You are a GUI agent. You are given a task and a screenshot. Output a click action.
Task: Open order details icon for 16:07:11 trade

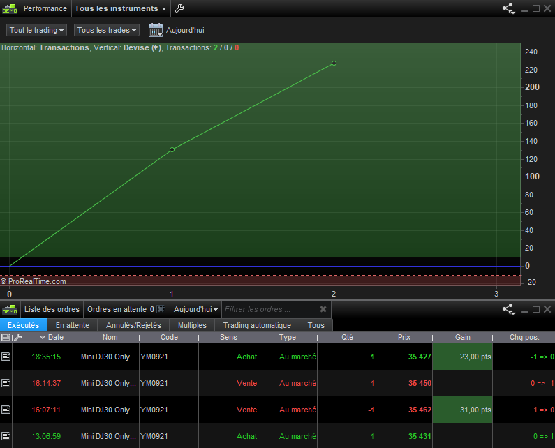(x=6, y=410)
